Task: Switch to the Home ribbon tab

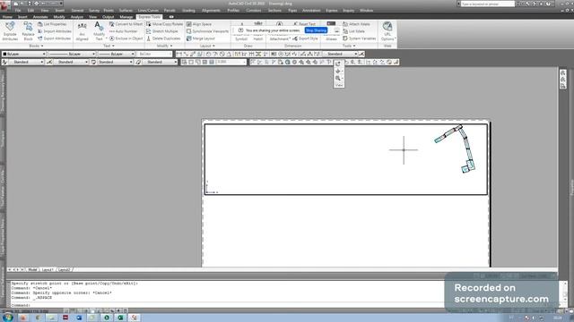Action: 7,17
